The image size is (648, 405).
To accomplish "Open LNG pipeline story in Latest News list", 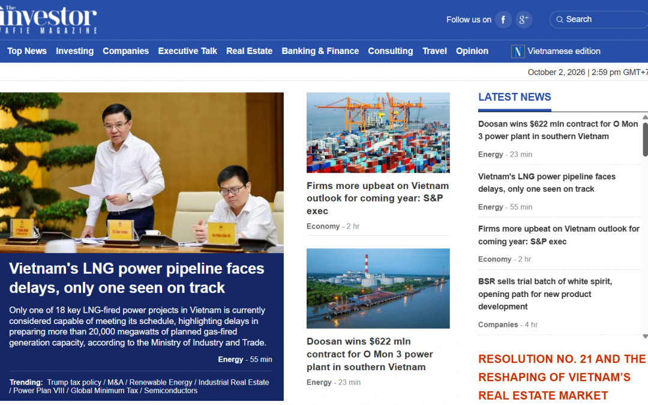I will (547, 182).
